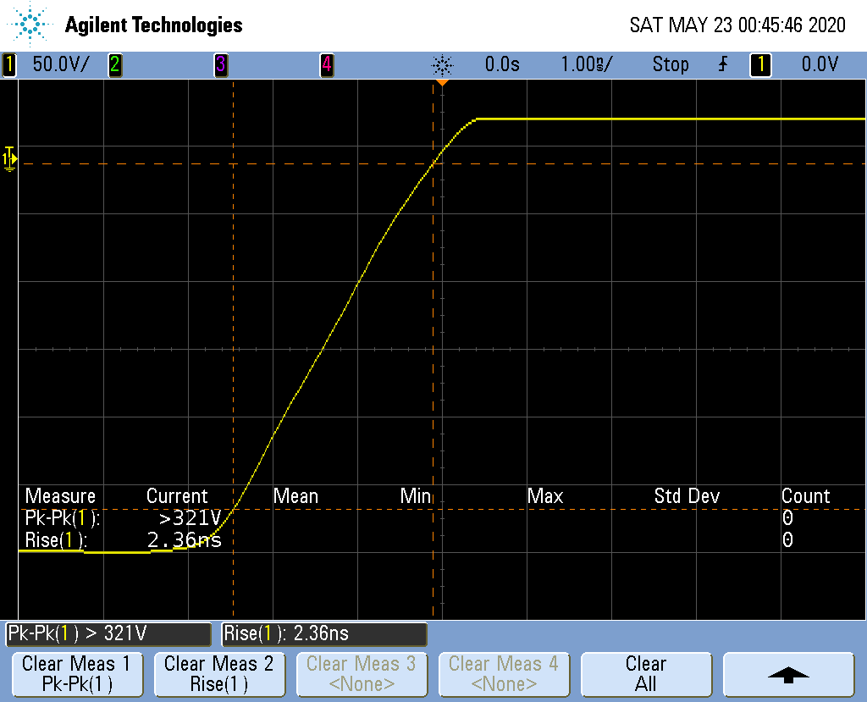This screenshot has height=702, width=867.
Task: Click the 0.0V trigger level readout
Action: (x=820, y=64)
